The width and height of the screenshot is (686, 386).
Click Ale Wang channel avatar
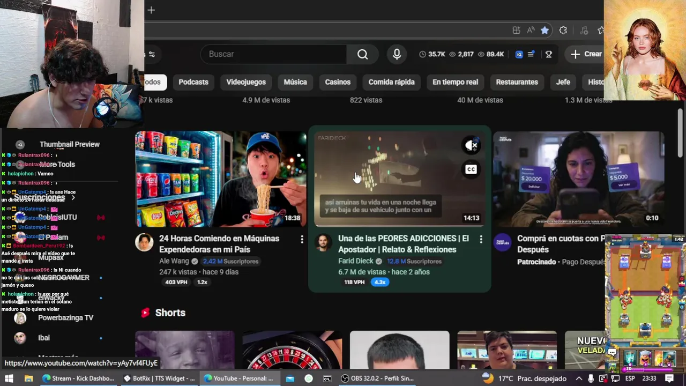click(x=144, y=242)
